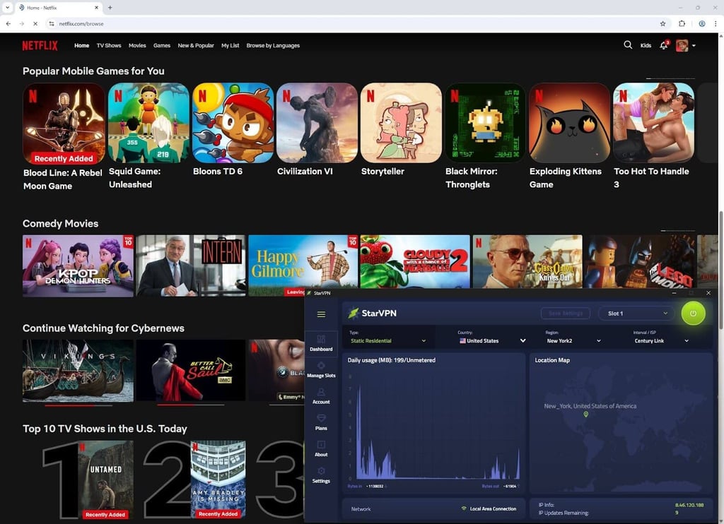Click the greyed Save Settings button
Screen dimensions: 724x524
click(566, 314)
